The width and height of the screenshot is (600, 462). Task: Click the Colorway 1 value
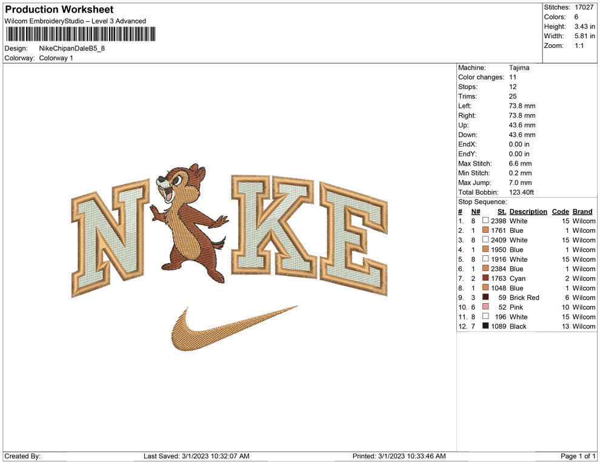click(56, 58)
